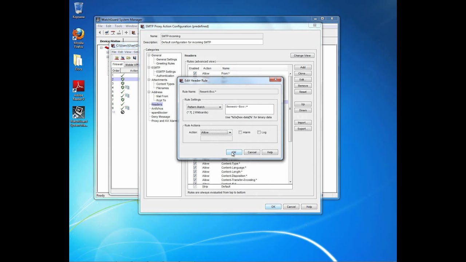Screen dimensions: 466x262
Task: Toggle the Enabled checkbox for Content-Transfer-Encoding:* rule
Action: tap(195, 180)
